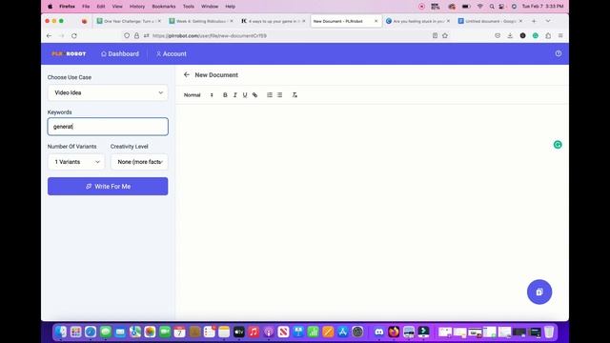Open the Account page
The image size is (610, 343).
click(172, 53)
